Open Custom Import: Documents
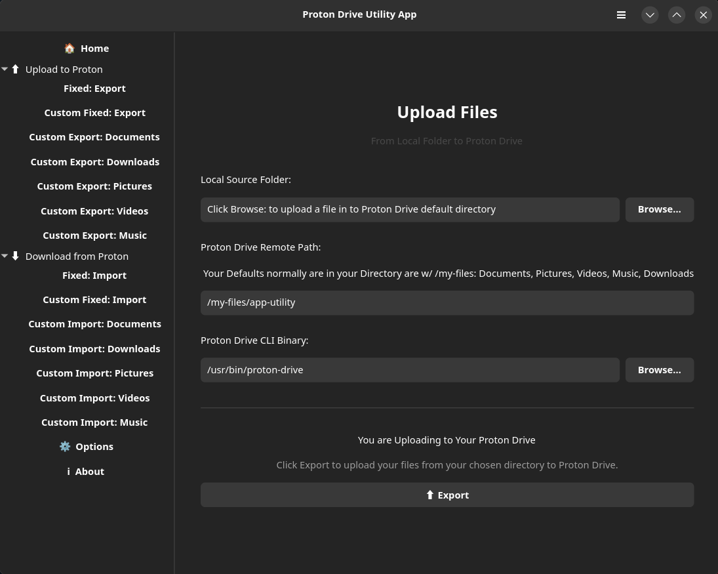718x574 pixels. tap(95, 324)
